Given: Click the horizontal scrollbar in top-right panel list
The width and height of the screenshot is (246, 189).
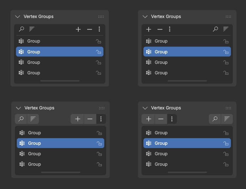Looking at the screenshot, I should (187, 81).
